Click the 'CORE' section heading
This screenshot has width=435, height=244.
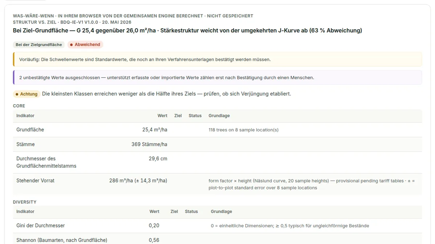click(19, 106)
